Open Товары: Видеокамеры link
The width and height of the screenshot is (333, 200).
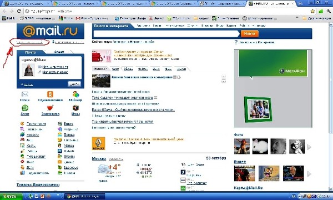pos(38,184)
